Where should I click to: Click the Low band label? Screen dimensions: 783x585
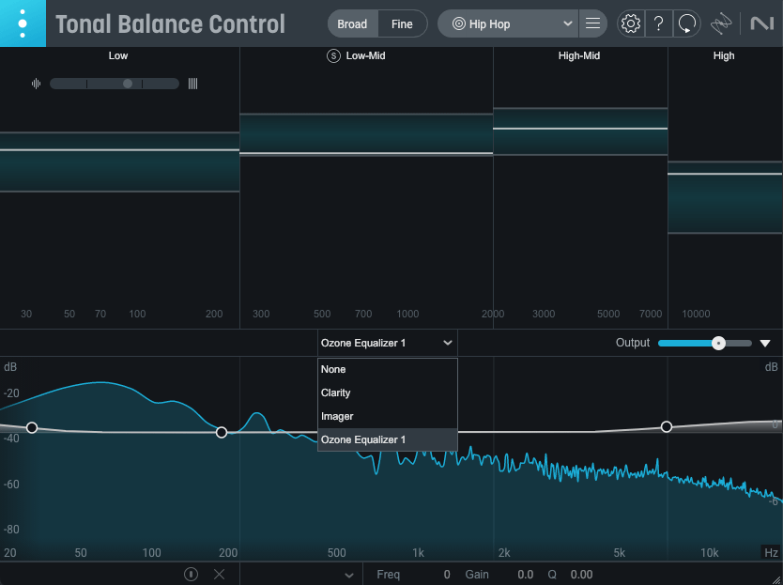click(118, 55)
